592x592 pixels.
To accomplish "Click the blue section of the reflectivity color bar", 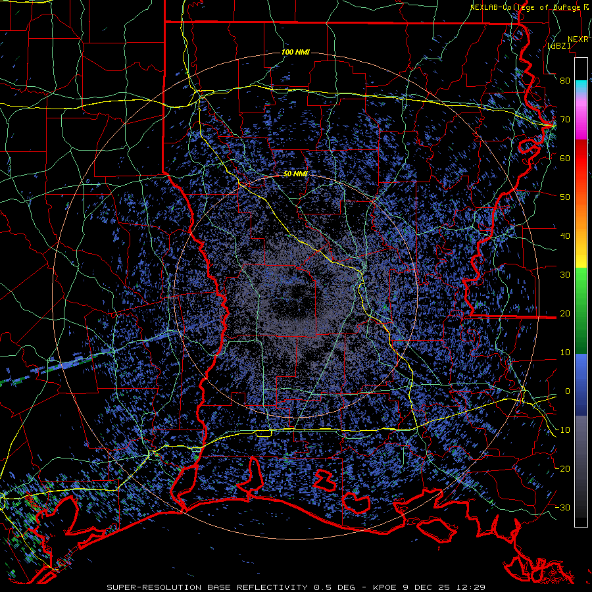I will pos(581,385).
